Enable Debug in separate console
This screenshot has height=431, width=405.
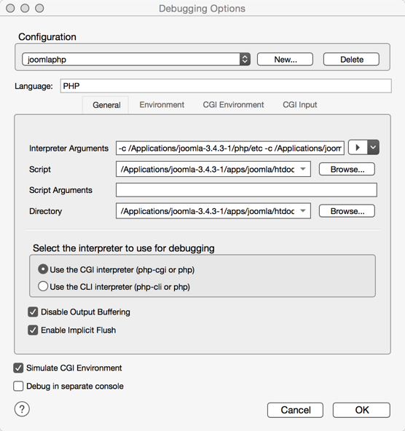(x=18, y=386)
